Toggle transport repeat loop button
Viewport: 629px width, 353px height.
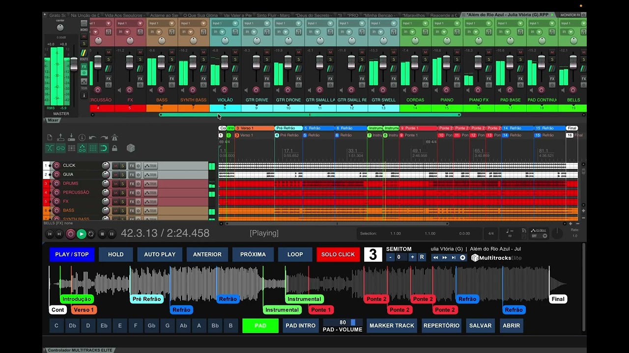[x=91, y=234]
